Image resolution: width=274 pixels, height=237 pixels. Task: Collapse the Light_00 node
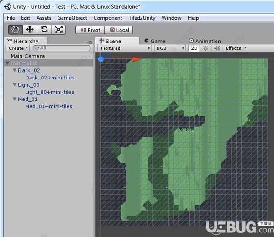pyautogui.click(x=15, y=84)
